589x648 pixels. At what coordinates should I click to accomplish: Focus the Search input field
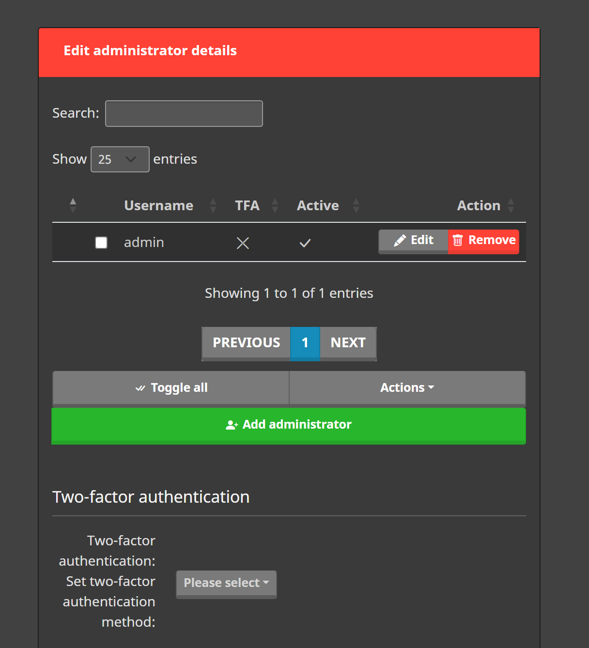click(184, 113)
